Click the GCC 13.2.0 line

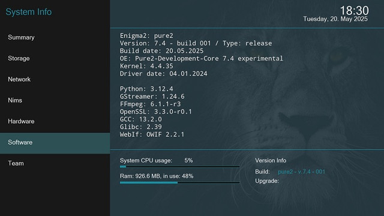[141, 119]
